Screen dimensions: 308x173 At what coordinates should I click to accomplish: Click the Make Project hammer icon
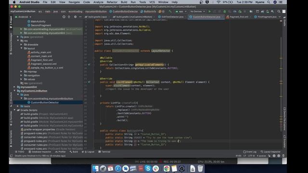(x=170, y=12)
